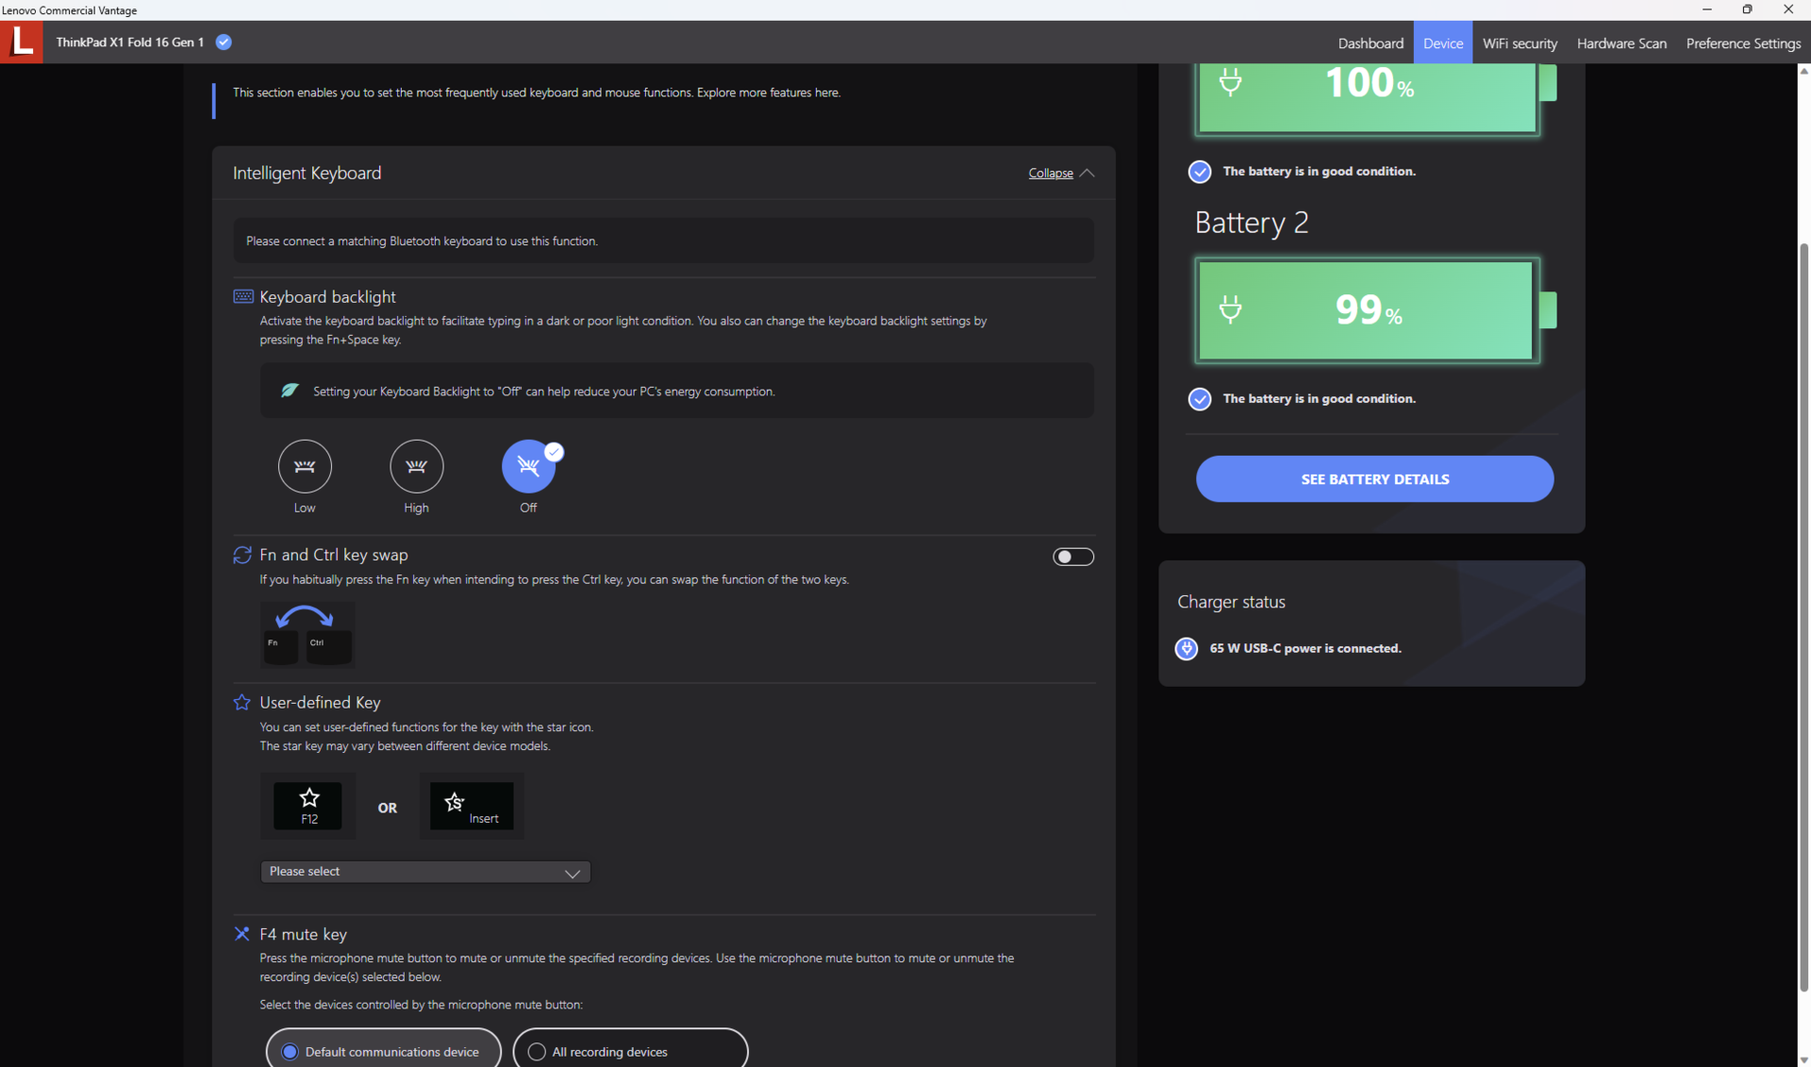Set keyboard backlight to Low
This screenshot has width=1811, height=1067.
304,466
